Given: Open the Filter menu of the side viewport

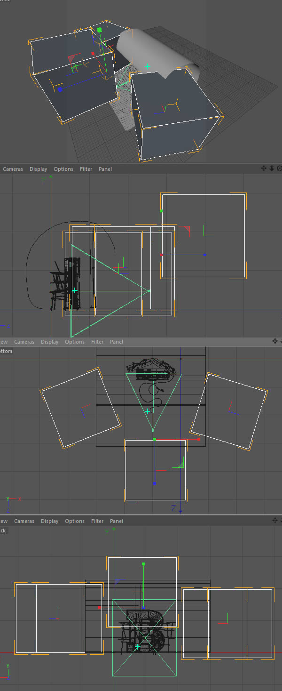Looking at the screenshot, I should coord(86,169).
